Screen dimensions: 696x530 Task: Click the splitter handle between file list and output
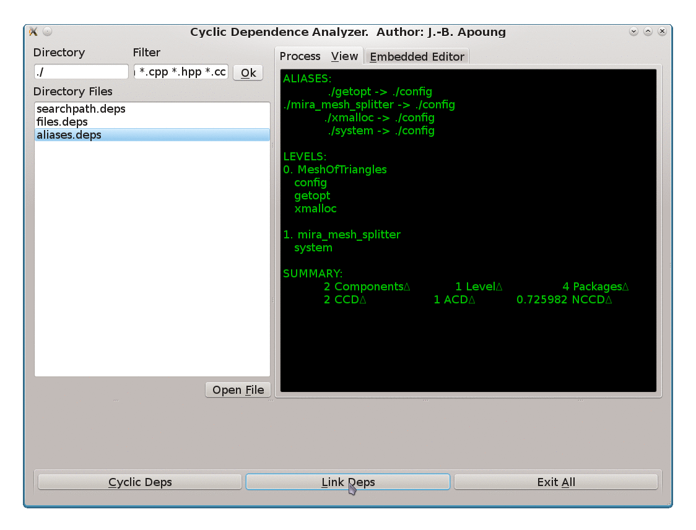272,300
